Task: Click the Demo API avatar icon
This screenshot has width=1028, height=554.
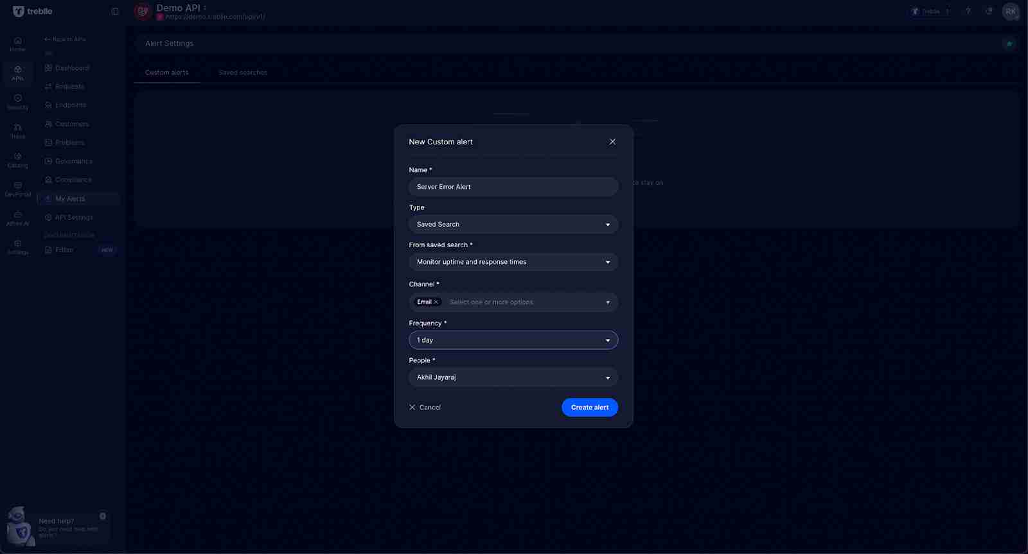Action: click(x=143, y=12)
